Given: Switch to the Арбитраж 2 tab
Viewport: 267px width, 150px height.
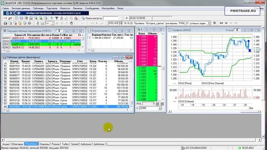Looking at the screenshot, I should click(100, 144).
